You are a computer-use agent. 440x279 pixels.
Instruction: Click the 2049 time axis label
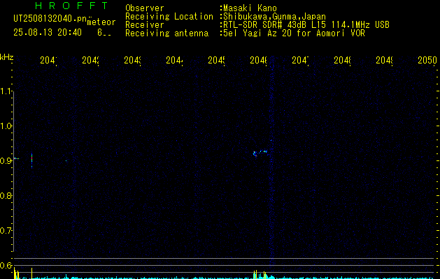click(385, 60)
